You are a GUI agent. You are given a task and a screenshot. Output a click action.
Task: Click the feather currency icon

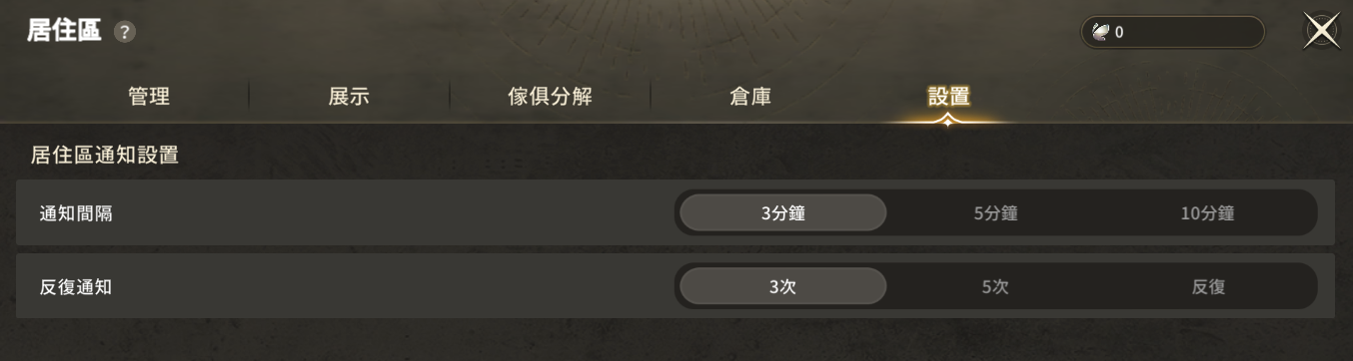pos(1099,32)
